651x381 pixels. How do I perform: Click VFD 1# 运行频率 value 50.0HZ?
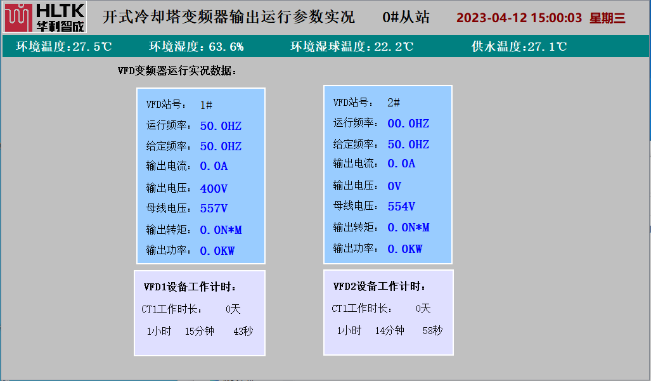point(221,126)
